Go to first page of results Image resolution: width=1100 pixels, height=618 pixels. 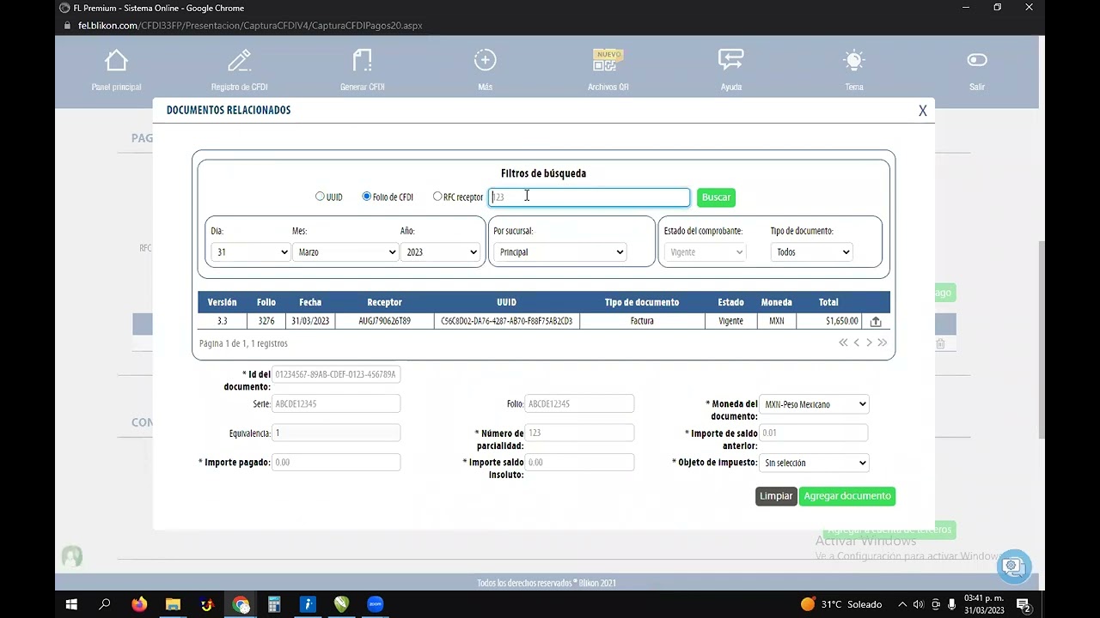click(844, 343)
